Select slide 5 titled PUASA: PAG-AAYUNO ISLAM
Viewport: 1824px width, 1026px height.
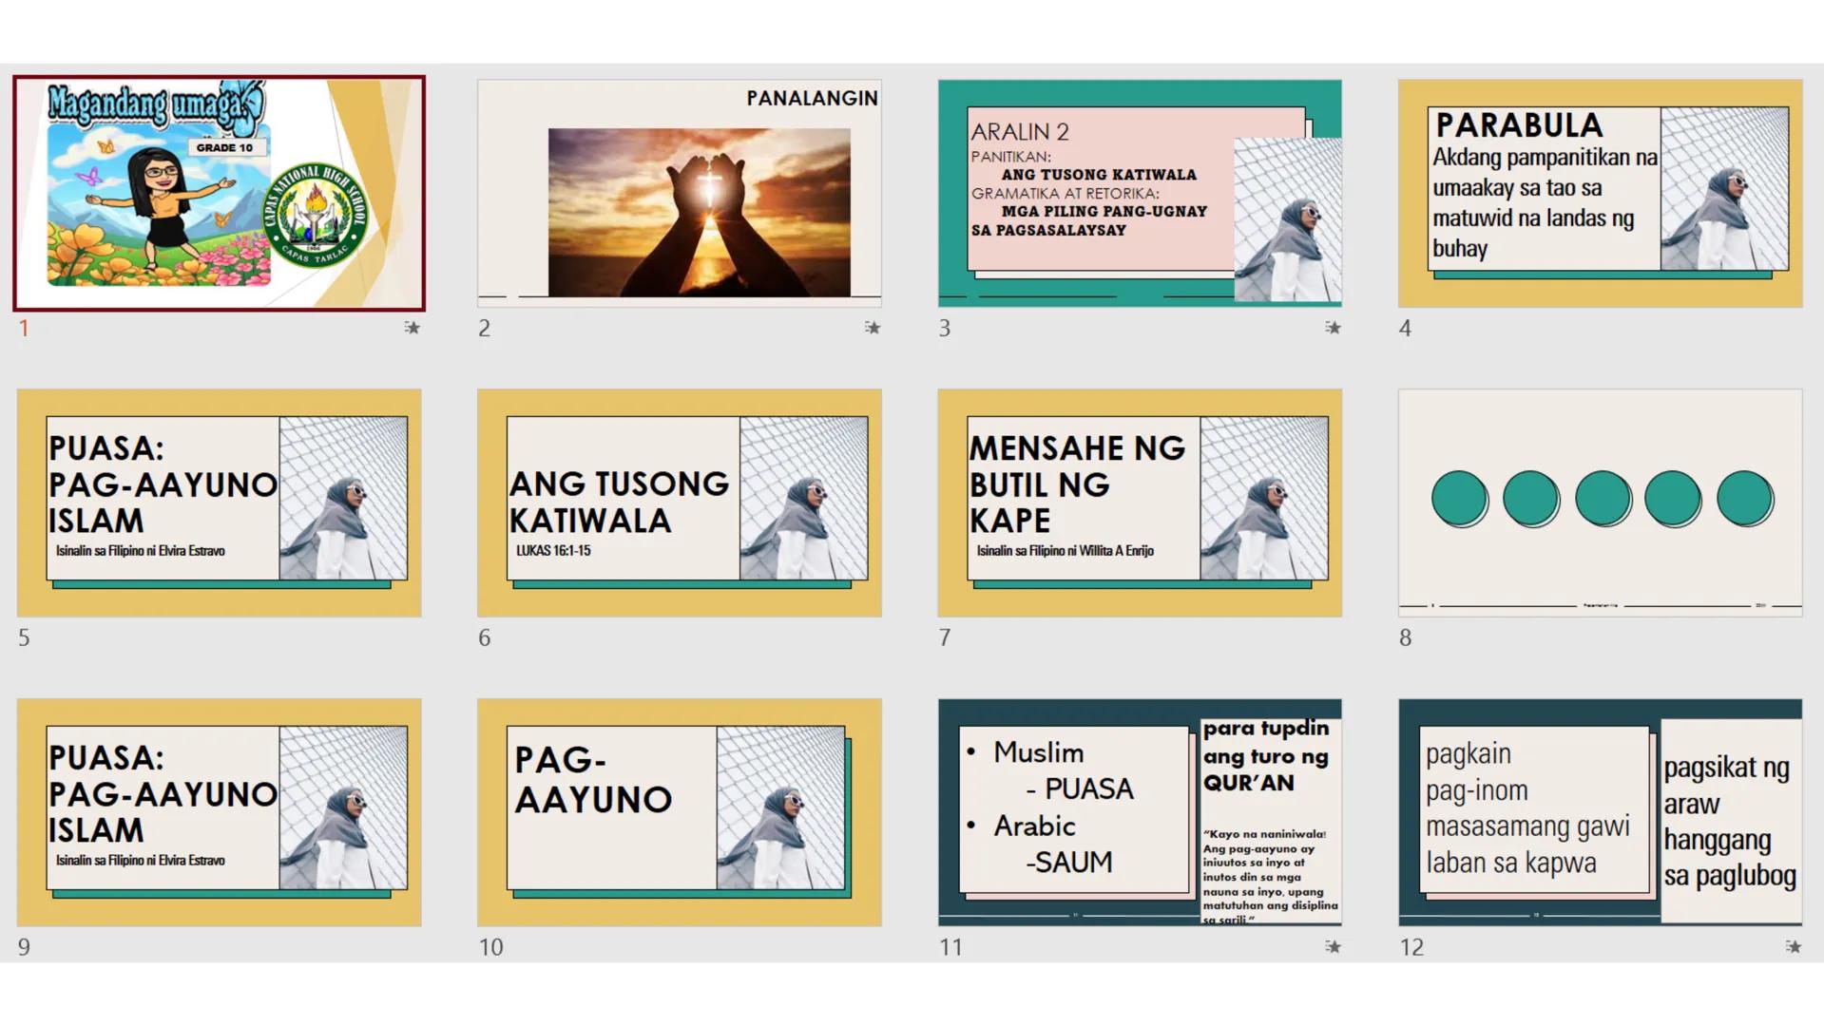(x=219, y=503)
